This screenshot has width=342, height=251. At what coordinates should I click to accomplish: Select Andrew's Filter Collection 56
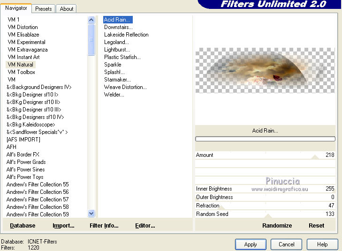(x=38, y=192)
